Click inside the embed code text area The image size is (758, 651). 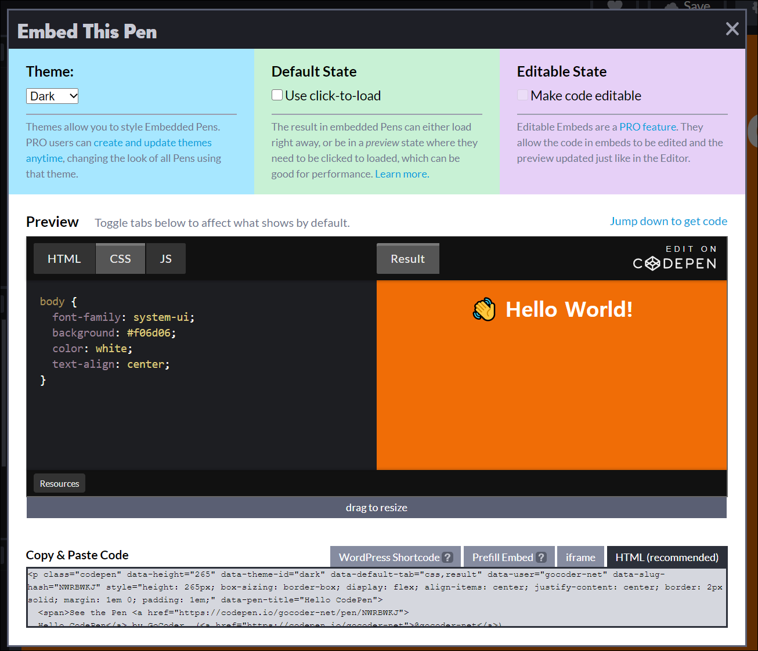[377, 598]
